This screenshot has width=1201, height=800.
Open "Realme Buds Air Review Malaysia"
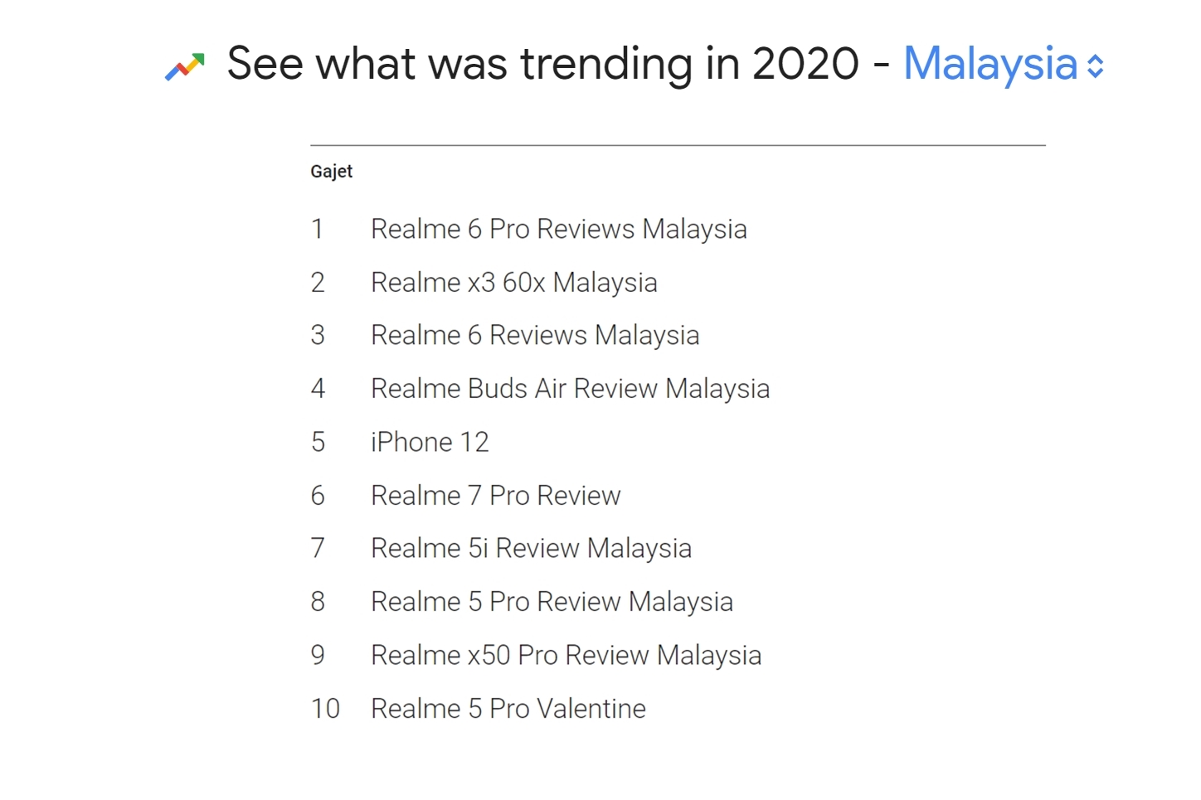[x=570, y=389]
